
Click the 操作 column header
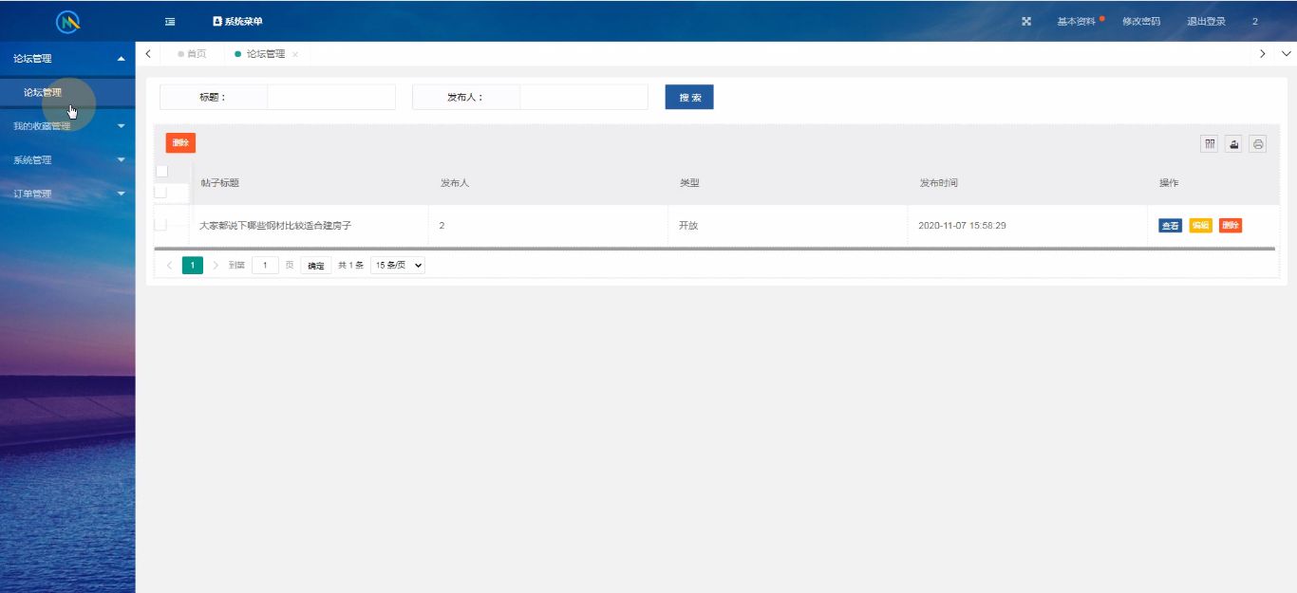(1169, 183)
